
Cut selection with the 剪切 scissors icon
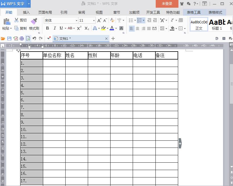click(20, 20)
